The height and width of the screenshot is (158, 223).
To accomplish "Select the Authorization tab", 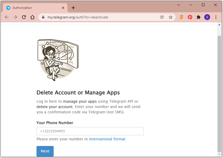I will point(35,8).
